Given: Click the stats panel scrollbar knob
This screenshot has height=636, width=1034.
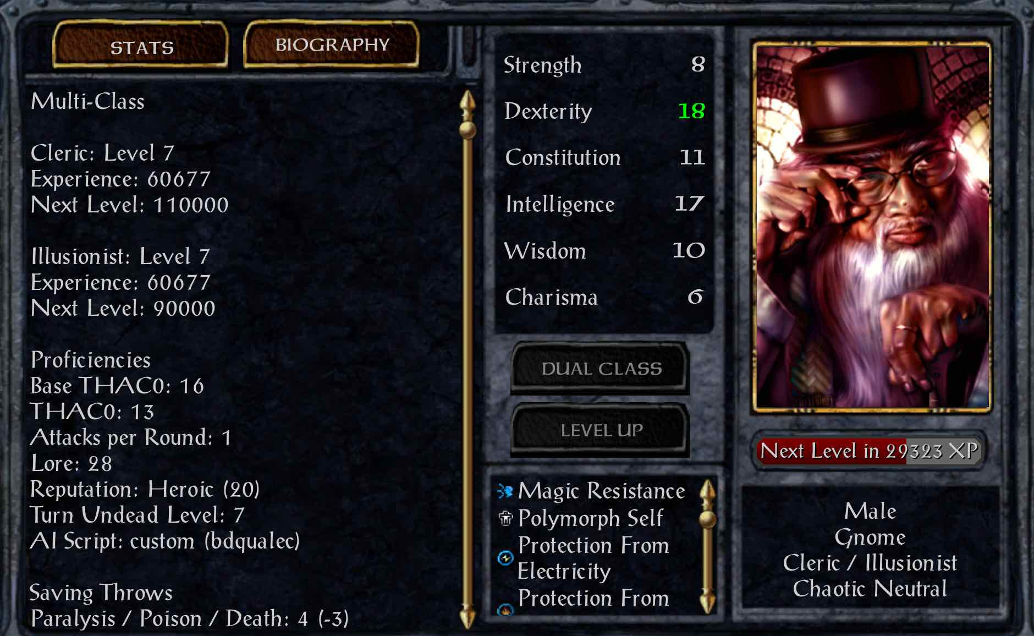Looking at the screenshot, I should [x=468, y=130].
